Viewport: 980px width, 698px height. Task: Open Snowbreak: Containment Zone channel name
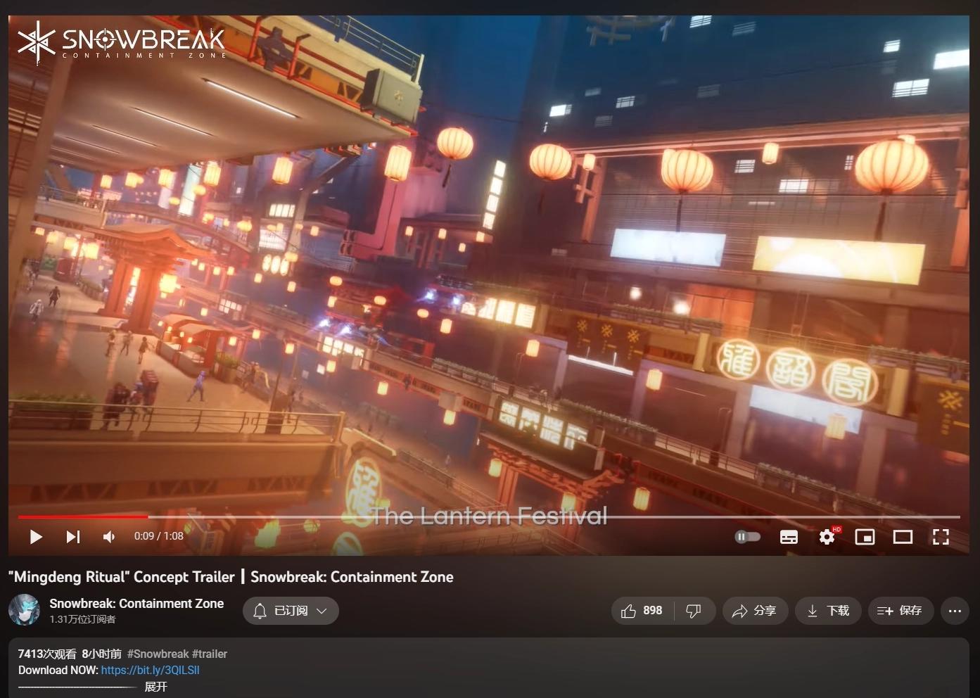coord(136,603)
